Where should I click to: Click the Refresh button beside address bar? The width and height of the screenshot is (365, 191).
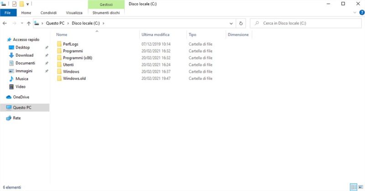(x=242, y=23)
